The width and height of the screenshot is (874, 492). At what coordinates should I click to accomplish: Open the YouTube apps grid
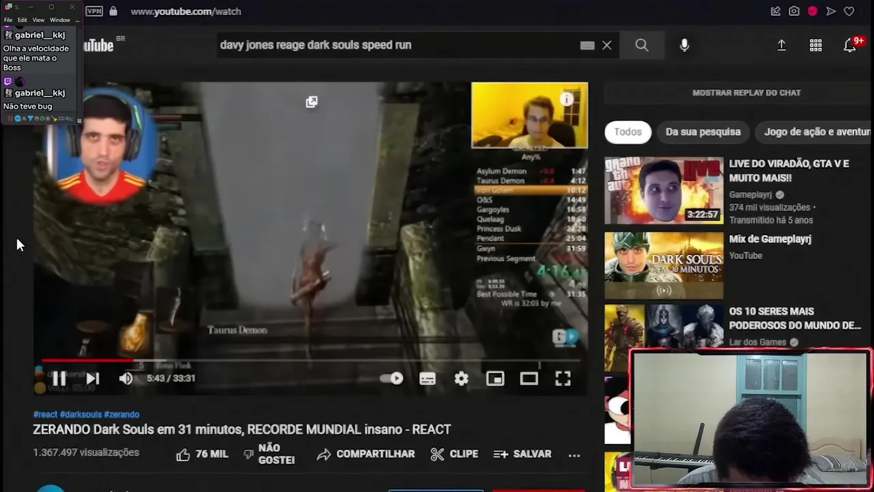816,45
